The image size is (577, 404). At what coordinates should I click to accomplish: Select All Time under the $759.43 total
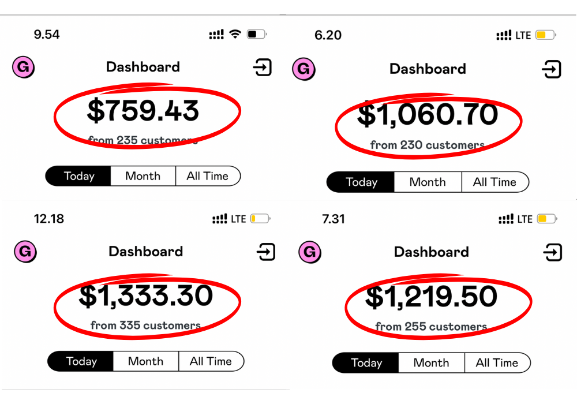pos(207,176)
